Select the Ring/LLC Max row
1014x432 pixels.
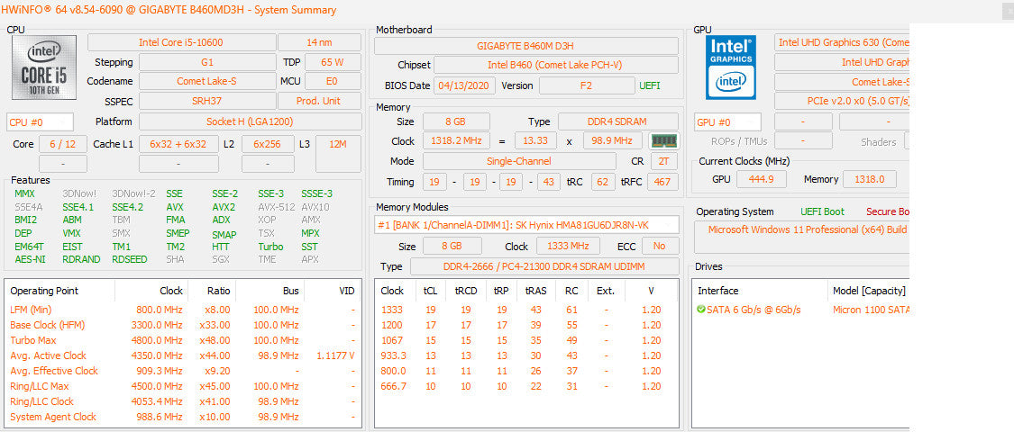(x=183, y=386)
